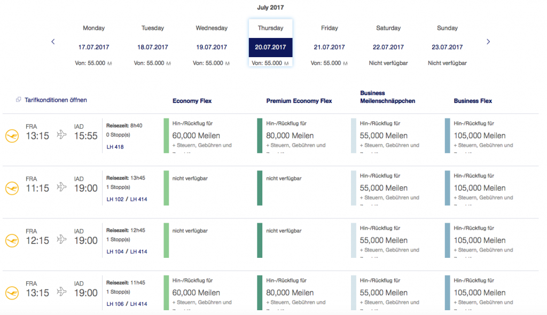The image size is (547, 315).
Task: Click the airplane icon for the 11:15 departure
Action: pyautogui.click(x=61, y=187)
